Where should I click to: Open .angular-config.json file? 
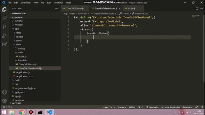click(25, 88)
